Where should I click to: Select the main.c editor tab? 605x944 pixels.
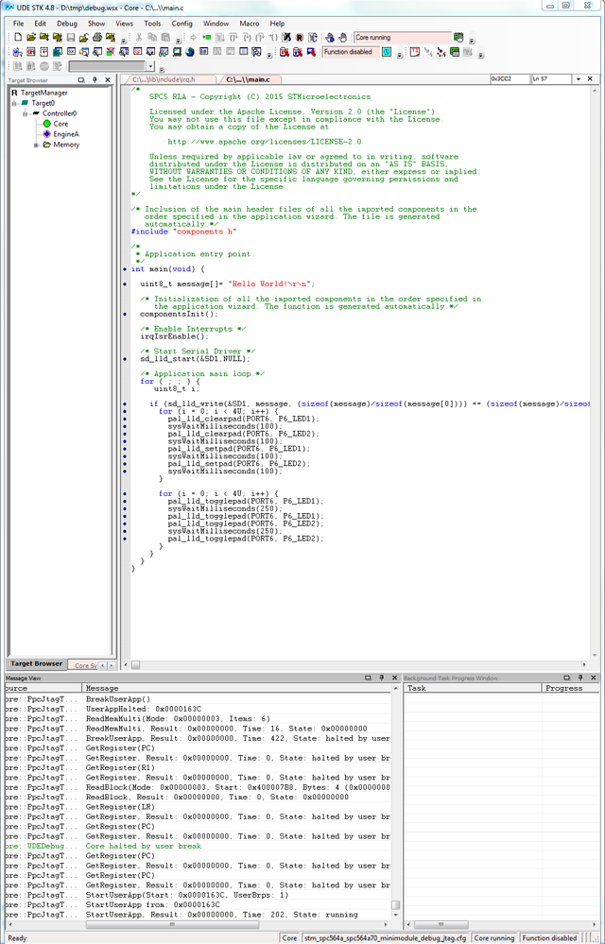point(249,79)
